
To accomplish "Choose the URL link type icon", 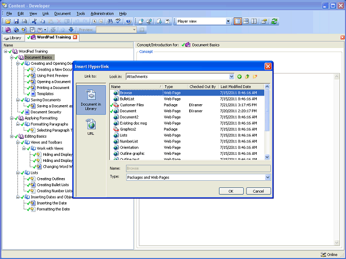I will [x=90, y=127].
